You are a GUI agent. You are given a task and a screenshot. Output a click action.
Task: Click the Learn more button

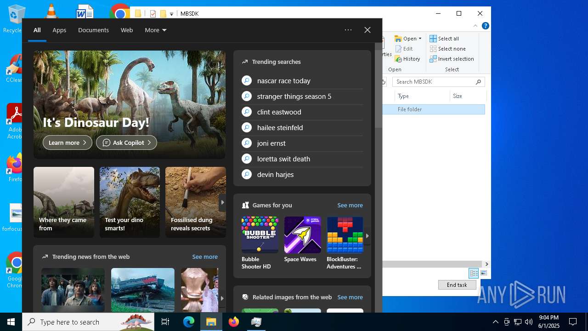(x=68, y=143)
